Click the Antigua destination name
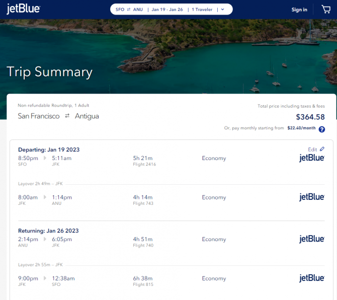Viewport: 337px width, 300px height. pos(87,116)
